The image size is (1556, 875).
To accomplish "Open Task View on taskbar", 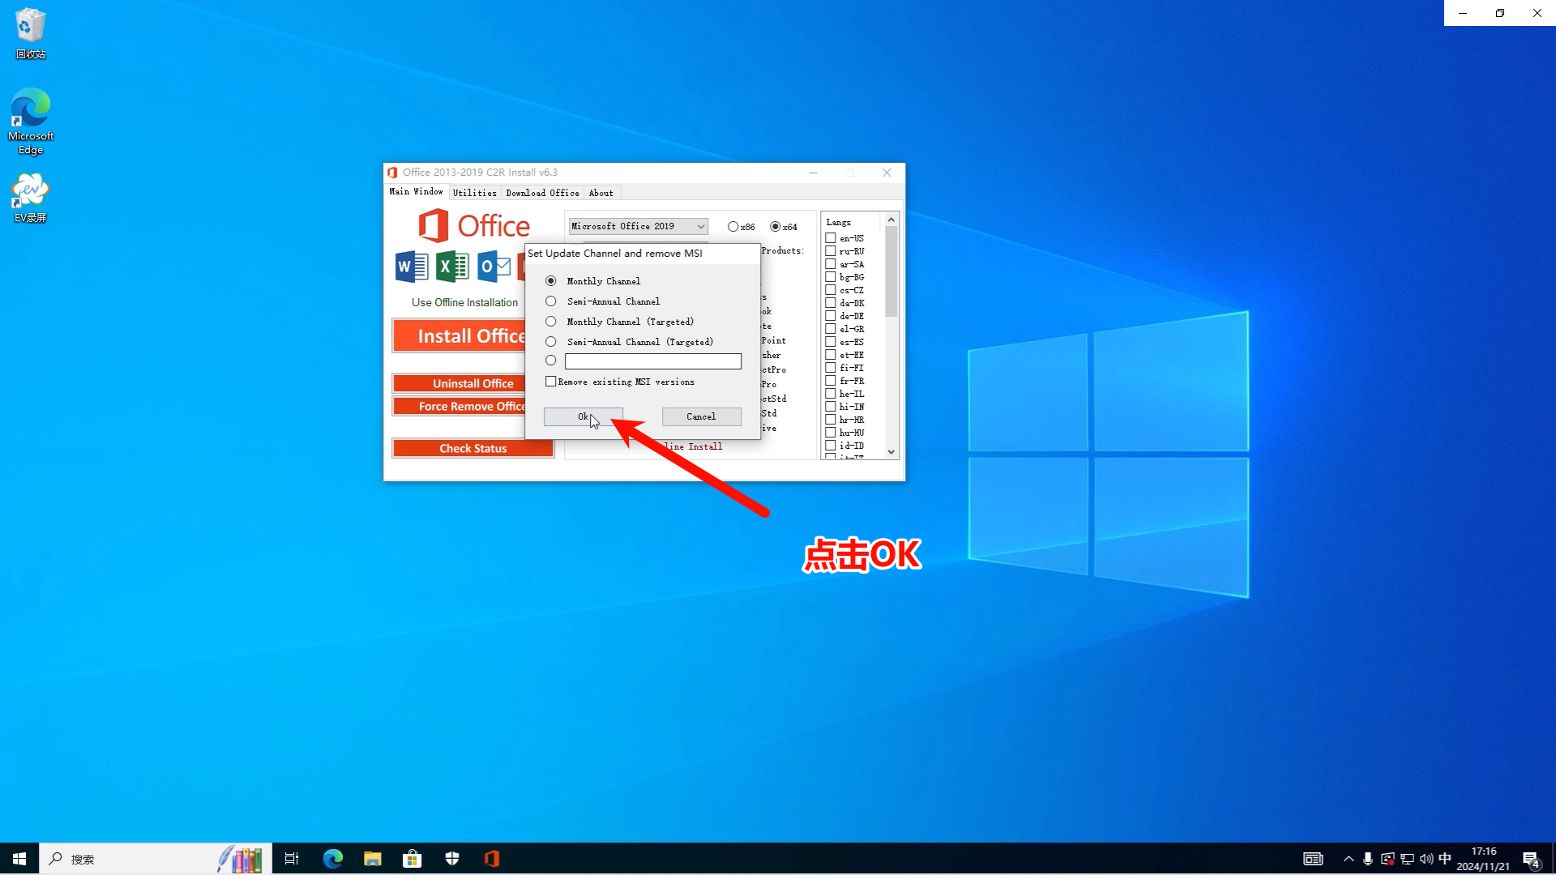I will pyautogui.click(x=292, y=859).
